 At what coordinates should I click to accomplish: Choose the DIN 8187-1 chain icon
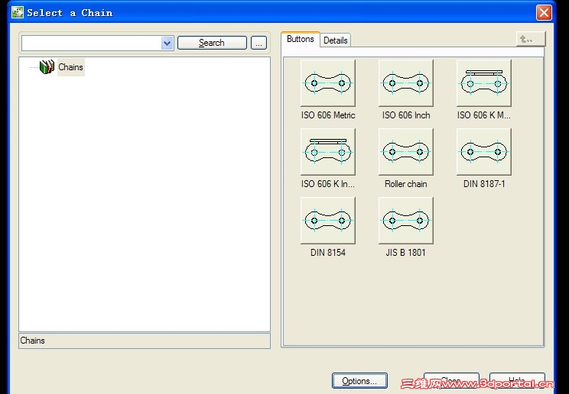coord(483,151)
